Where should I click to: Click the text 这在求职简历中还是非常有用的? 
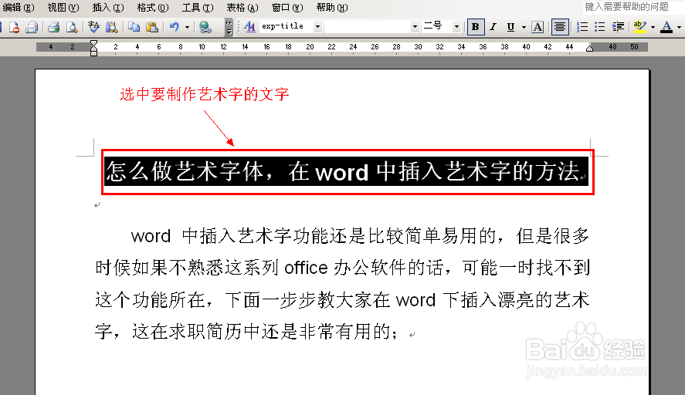click(261, 332)
